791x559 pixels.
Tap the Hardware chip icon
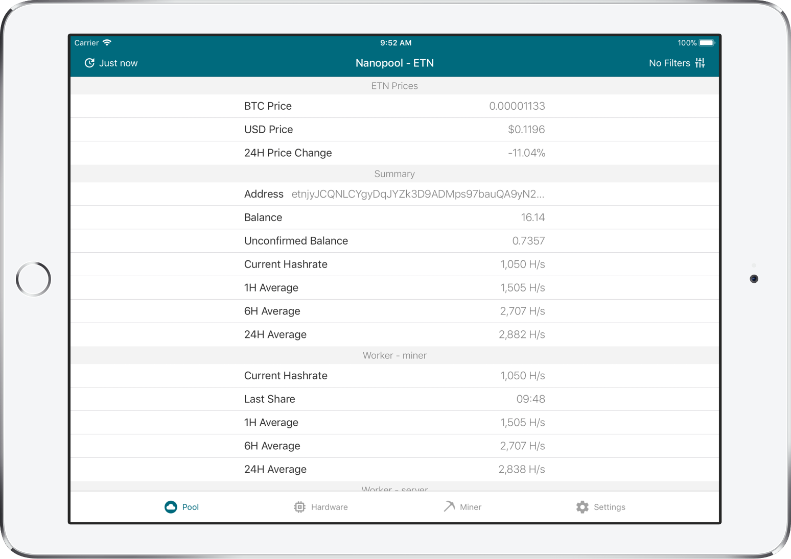tap(300, 507)
